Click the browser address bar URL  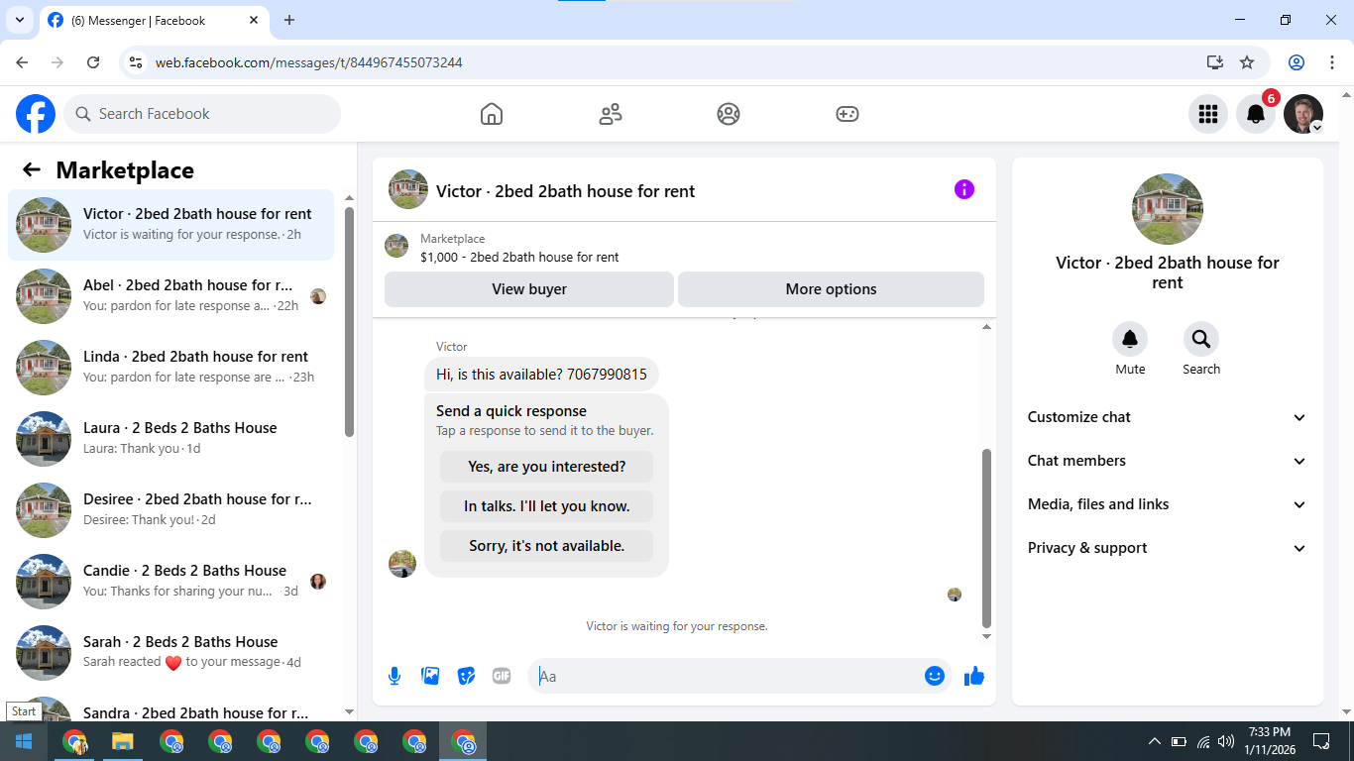point(308,62)
